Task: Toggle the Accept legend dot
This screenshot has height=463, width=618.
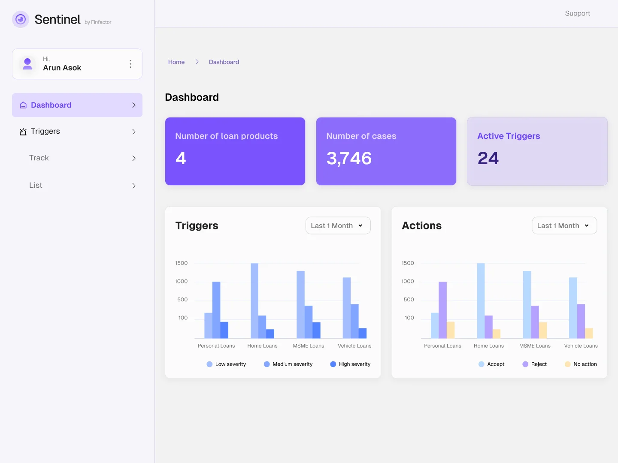Action: 481,364
